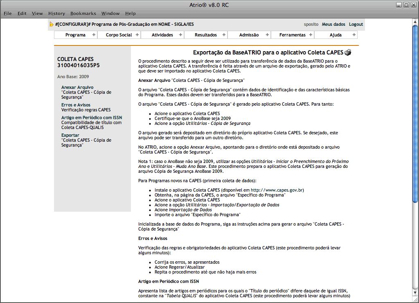Open the View menu in menu bar
The width and height of the screenshot is (419, 303).
coord(37,14)
